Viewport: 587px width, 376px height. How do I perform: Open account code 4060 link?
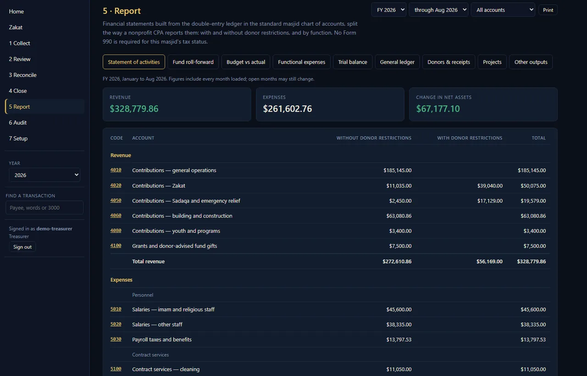coord(116,216)
